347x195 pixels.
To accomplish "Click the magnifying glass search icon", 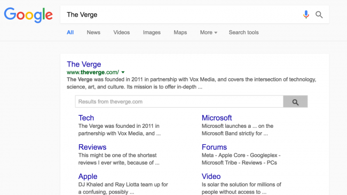I will click(x=319, y=15).
